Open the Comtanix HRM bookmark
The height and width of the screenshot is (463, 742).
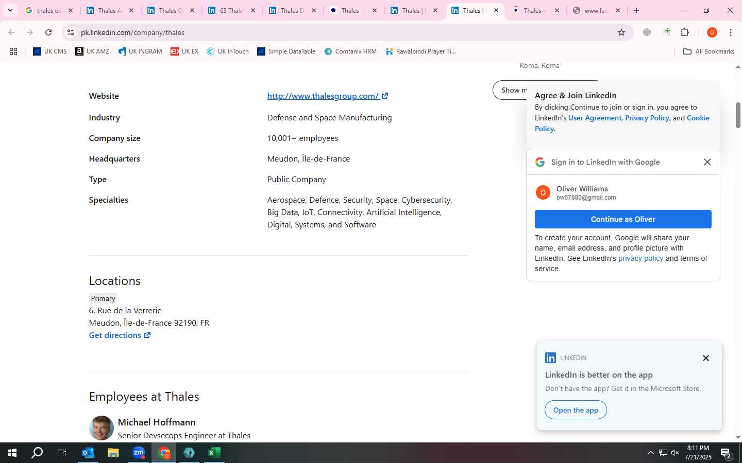tap(350, 51)
